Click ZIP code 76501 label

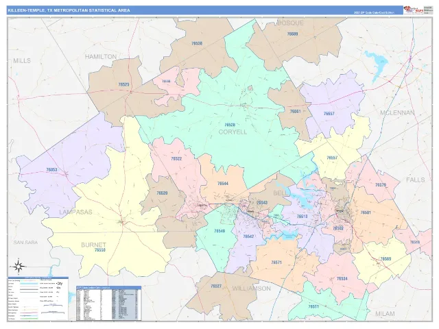[x=366, y=212]
